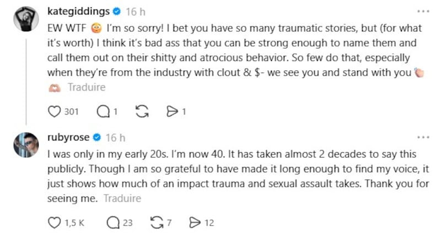Open kategiddings profile via username

click(x=78, y=11)
